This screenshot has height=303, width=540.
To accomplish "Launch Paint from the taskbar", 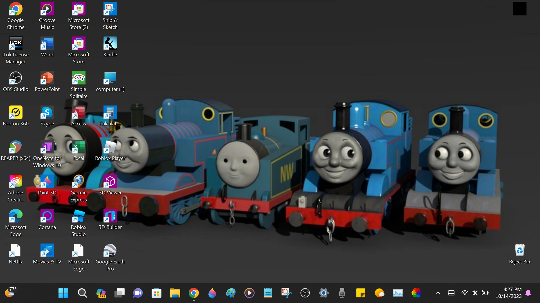I will coord(231,293).
